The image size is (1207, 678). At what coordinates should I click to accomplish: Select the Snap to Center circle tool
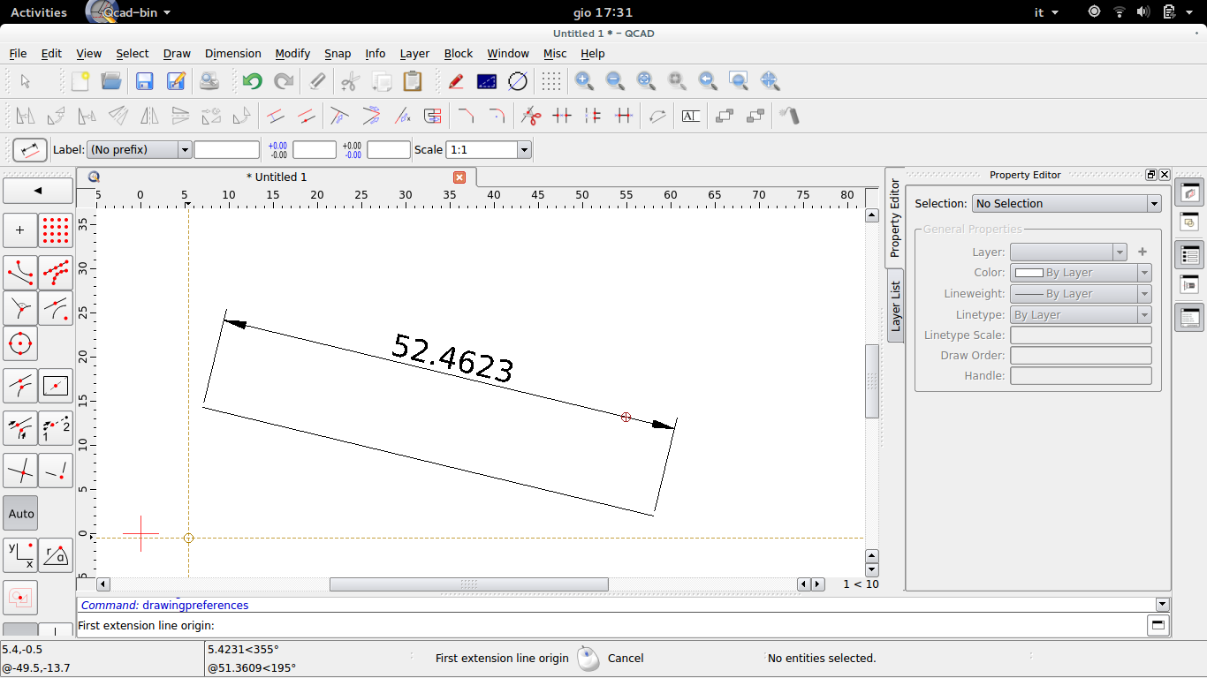(x=20, y=343)
